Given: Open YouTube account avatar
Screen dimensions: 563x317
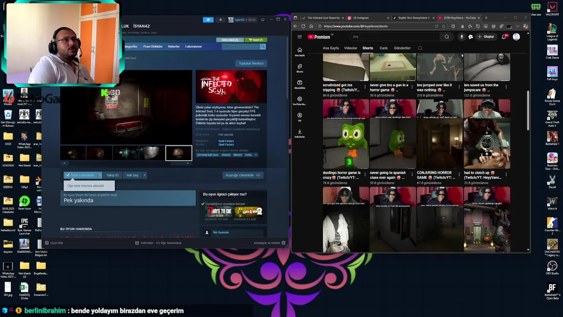Looking at the screenshot, I should tap(516, 37).
